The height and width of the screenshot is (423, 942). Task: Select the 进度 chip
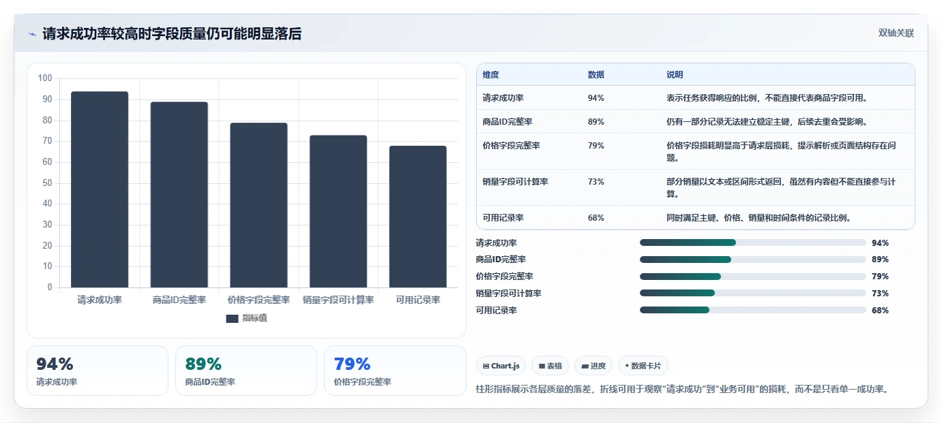click(593, 366)
